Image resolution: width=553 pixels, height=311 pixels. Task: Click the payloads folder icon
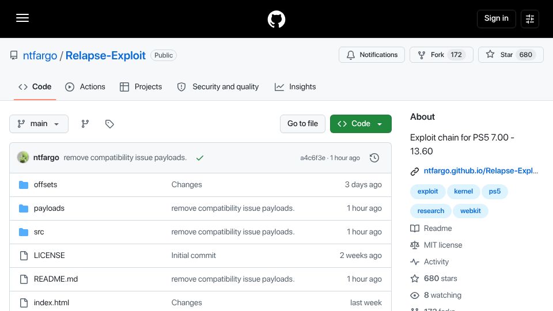(x=24, y=208)
